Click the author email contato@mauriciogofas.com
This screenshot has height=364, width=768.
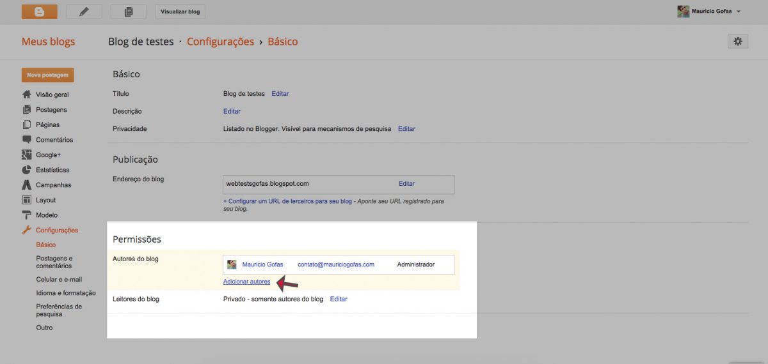point(336,264)
